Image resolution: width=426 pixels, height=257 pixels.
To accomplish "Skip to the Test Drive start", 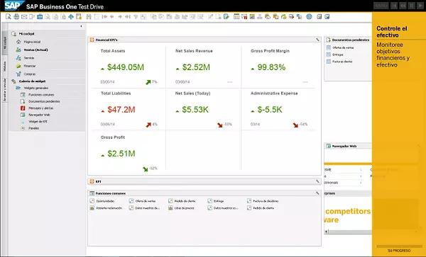I will pos(394,6).
